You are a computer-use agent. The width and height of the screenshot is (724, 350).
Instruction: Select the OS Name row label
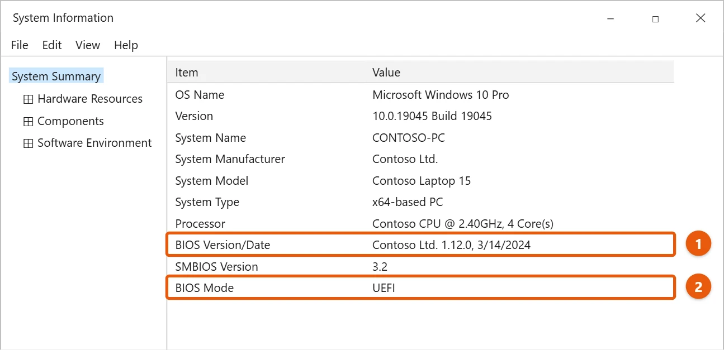[200, 95]
